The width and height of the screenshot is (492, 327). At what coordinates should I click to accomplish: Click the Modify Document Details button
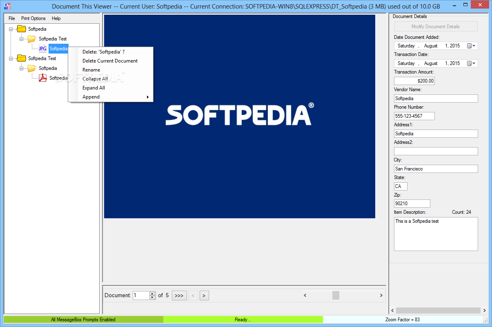pos(436,27)
